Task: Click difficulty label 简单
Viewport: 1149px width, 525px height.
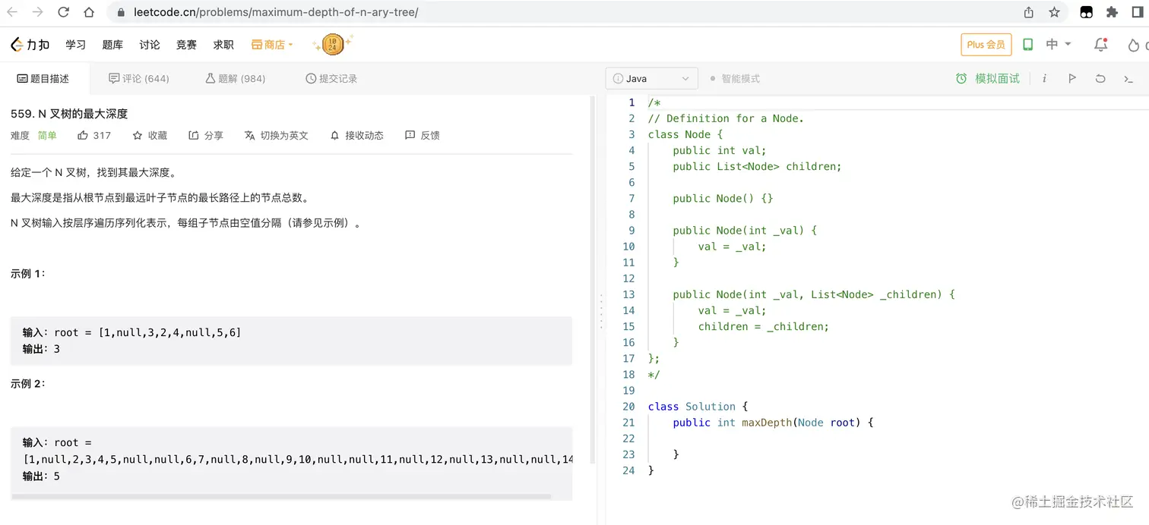Action: tap(47, 136)
